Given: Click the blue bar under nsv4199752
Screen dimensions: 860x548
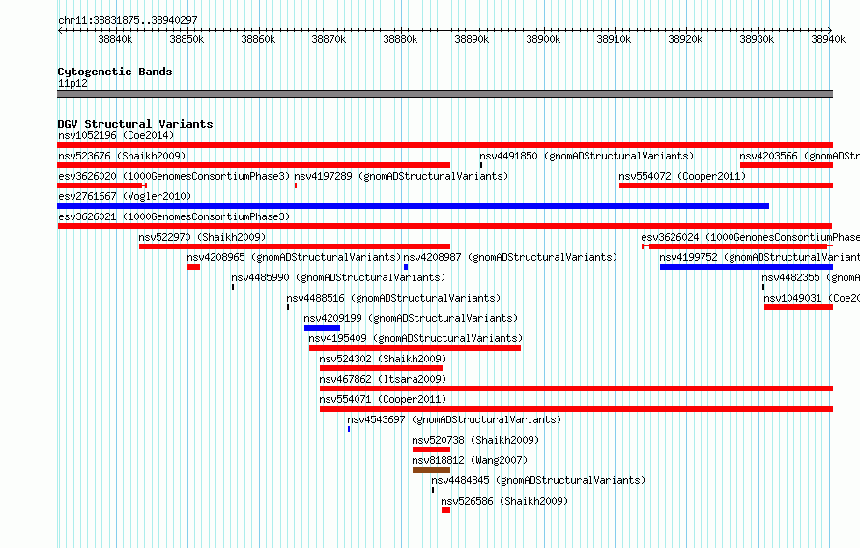Looking at the screenshot, I should (x=747, y=267).
